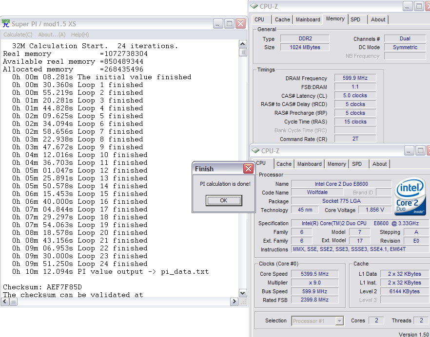Click the Multiplier value x 9.0
Screen dimensions: 430x337
click(x=314, y=283)
